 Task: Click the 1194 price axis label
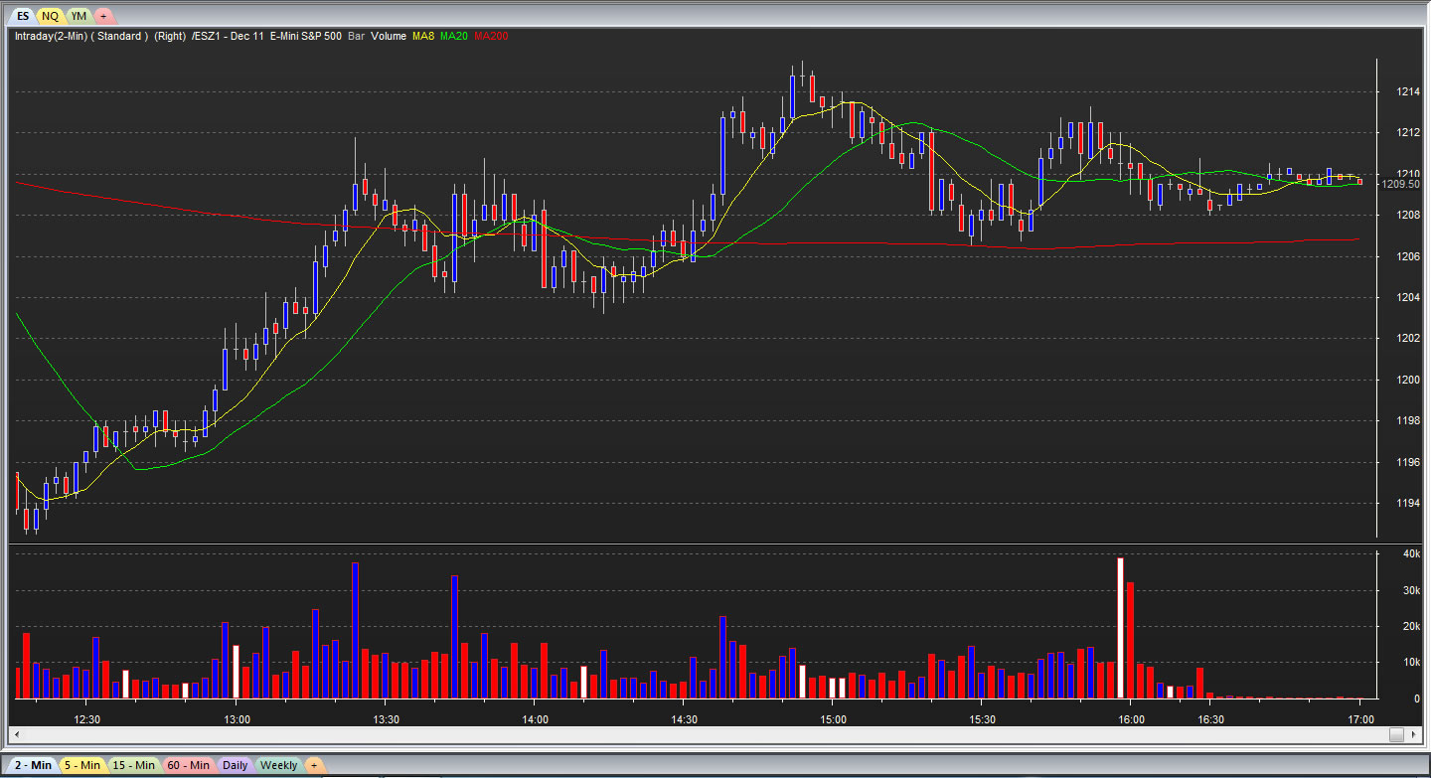click(x=1408, y=504)
